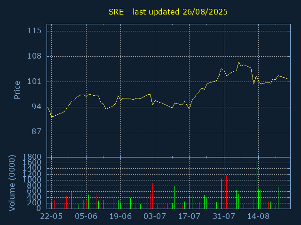Click the price axis label 108
301x225 pixels.
[x=34, y=56]
